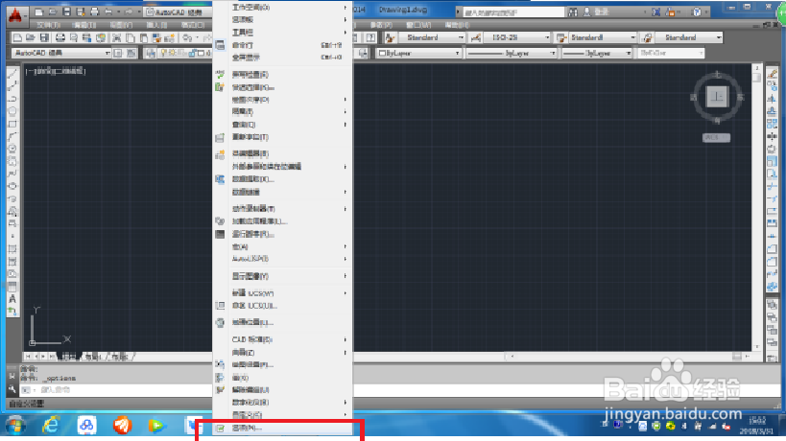Viewport: 786px width, 441px height.
Task: Click the ViewCube top face
Action: point(717,97)
